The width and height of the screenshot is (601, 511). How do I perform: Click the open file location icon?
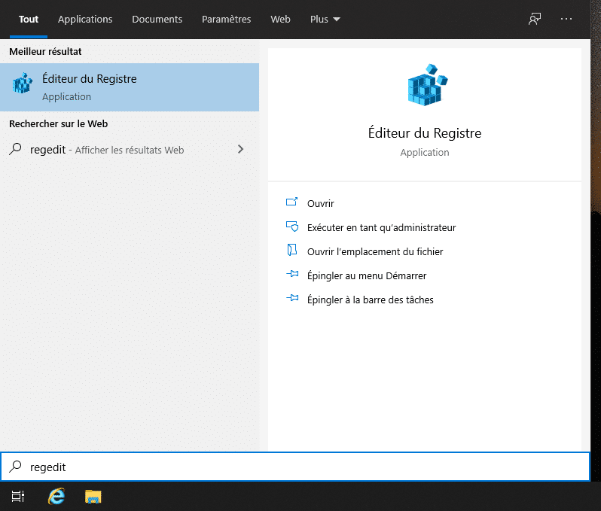point(292,251)
